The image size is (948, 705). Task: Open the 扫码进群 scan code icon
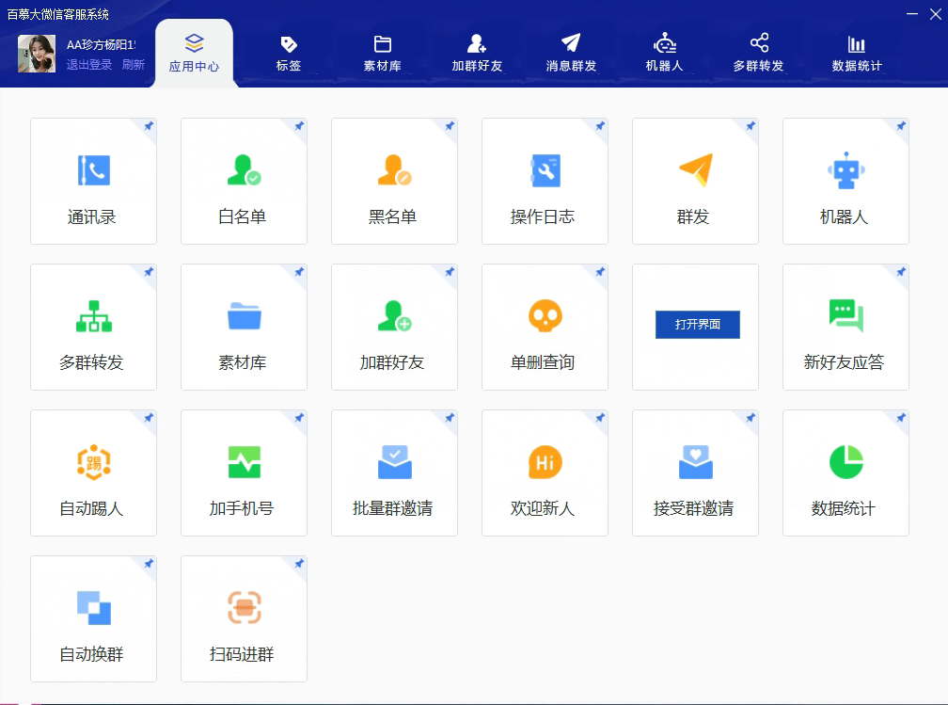point(244,608)
